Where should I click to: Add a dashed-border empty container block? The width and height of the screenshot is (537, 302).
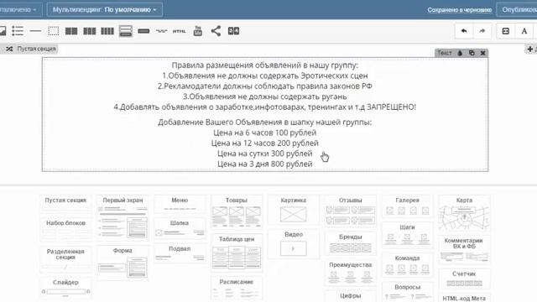54,31
